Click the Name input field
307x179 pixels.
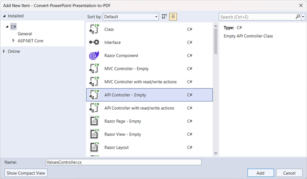[x=124, y=162]
